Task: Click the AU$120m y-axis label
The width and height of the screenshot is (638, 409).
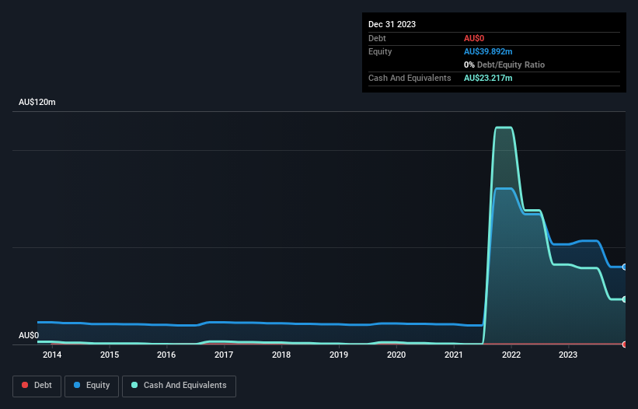Action: click(37, 102)
